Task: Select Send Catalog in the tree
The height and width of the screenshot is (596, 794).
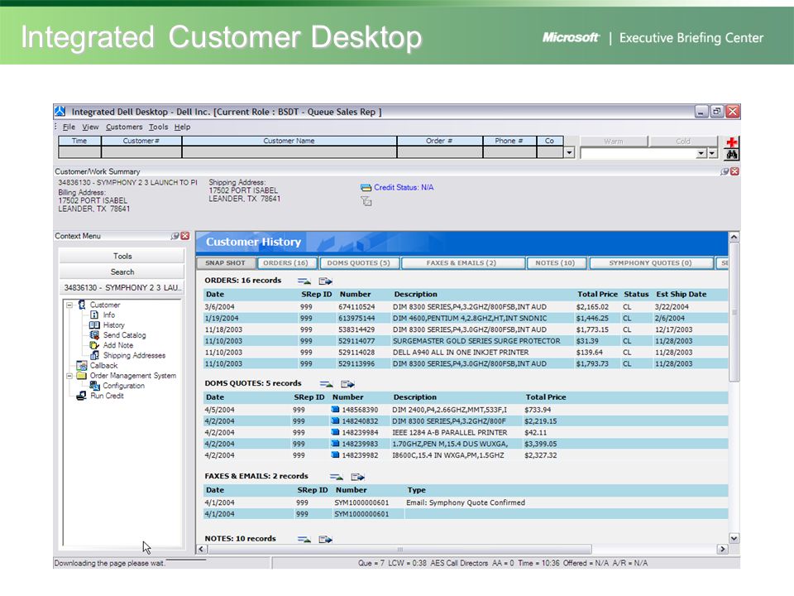Action: pos(124,335)
